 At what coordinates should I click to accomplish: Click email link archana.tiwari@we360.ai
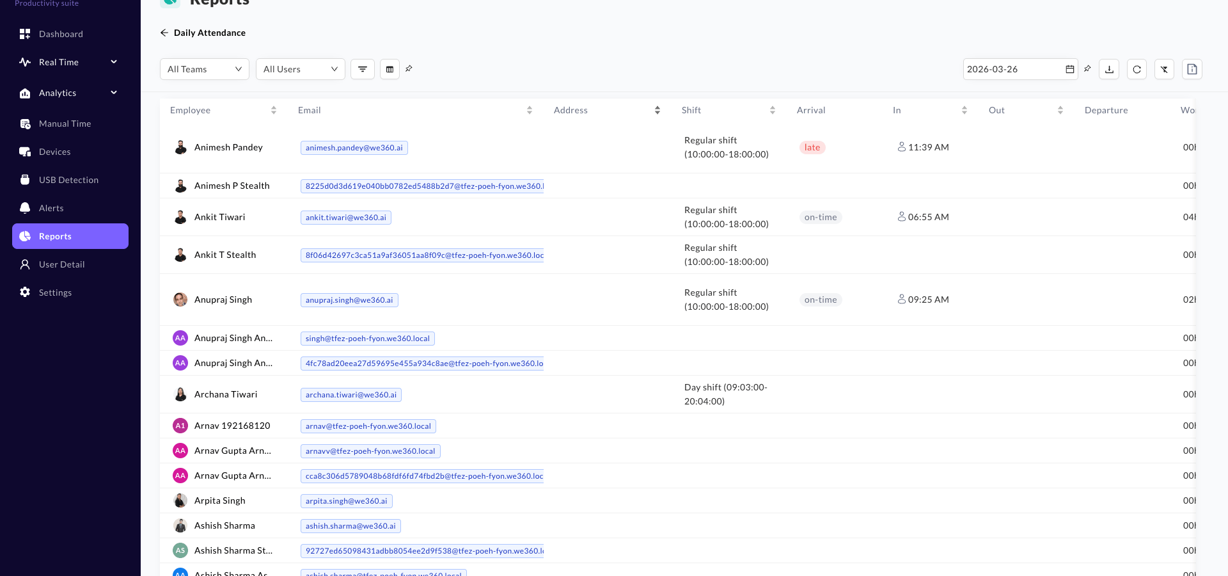(351, 395)
